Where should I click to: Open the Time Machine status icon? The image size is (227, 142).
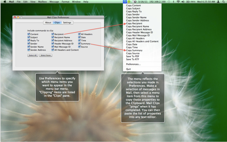pos(169,2)
